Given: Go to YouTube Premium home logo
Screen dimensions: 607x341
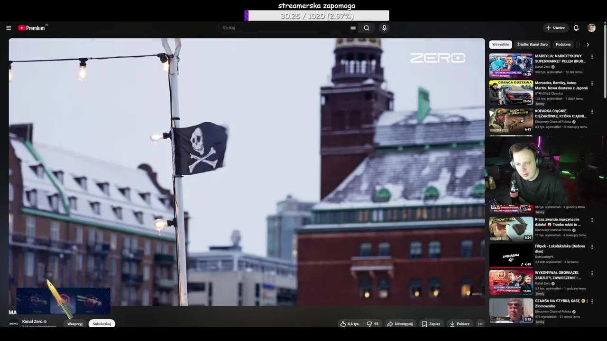Looking at the screenshot, I should point(33,28).
